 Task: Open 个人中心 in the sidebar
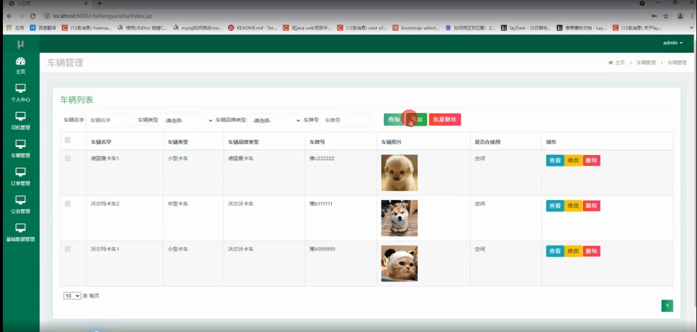click(x=20, y=93)
